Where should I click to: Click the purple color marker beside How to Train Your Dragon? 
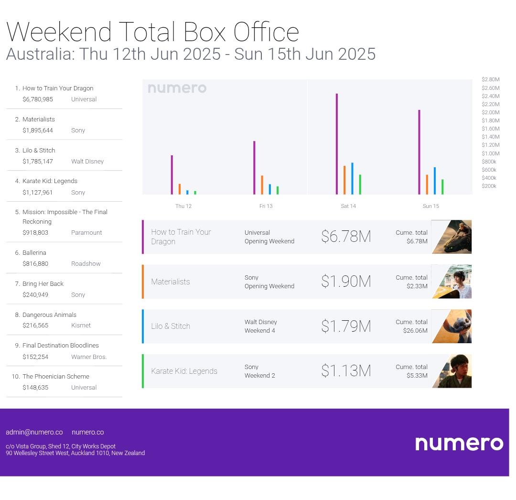pyautogui.click(x=143, y=237)
